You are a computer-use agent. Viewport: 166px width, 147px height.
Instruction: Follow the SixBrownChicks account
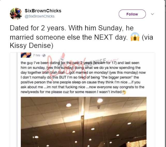(132, 14)
